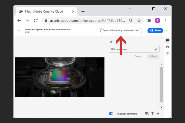
Task: Open the three-dot more options menu
Action: [166, 31]
